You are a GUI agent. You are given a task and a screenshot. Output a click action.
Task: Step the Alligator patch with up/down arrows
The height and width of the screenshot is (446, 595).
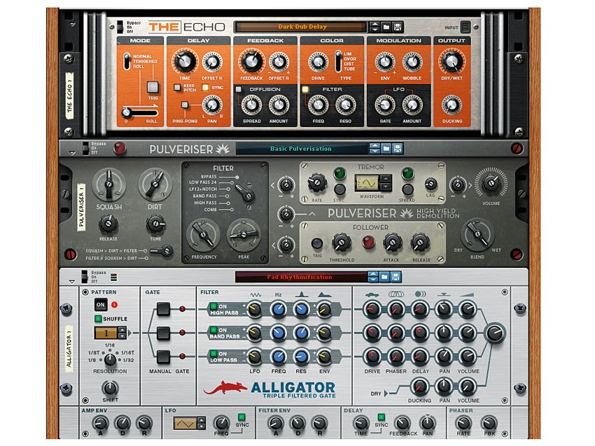pos(373,277)
